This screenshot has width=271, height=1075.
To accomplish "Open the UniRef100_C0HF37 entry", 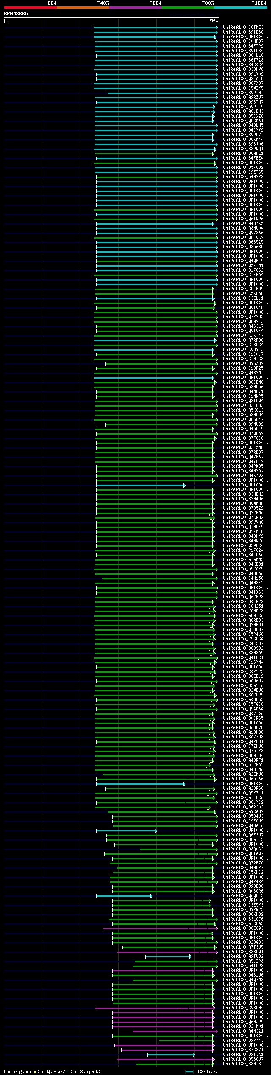I will coord(243,42).
